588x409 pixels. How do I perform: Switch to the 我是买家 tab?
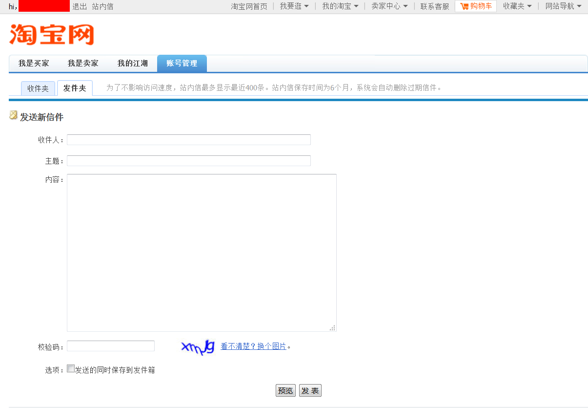pyautogui.click(x=33, y=63)
